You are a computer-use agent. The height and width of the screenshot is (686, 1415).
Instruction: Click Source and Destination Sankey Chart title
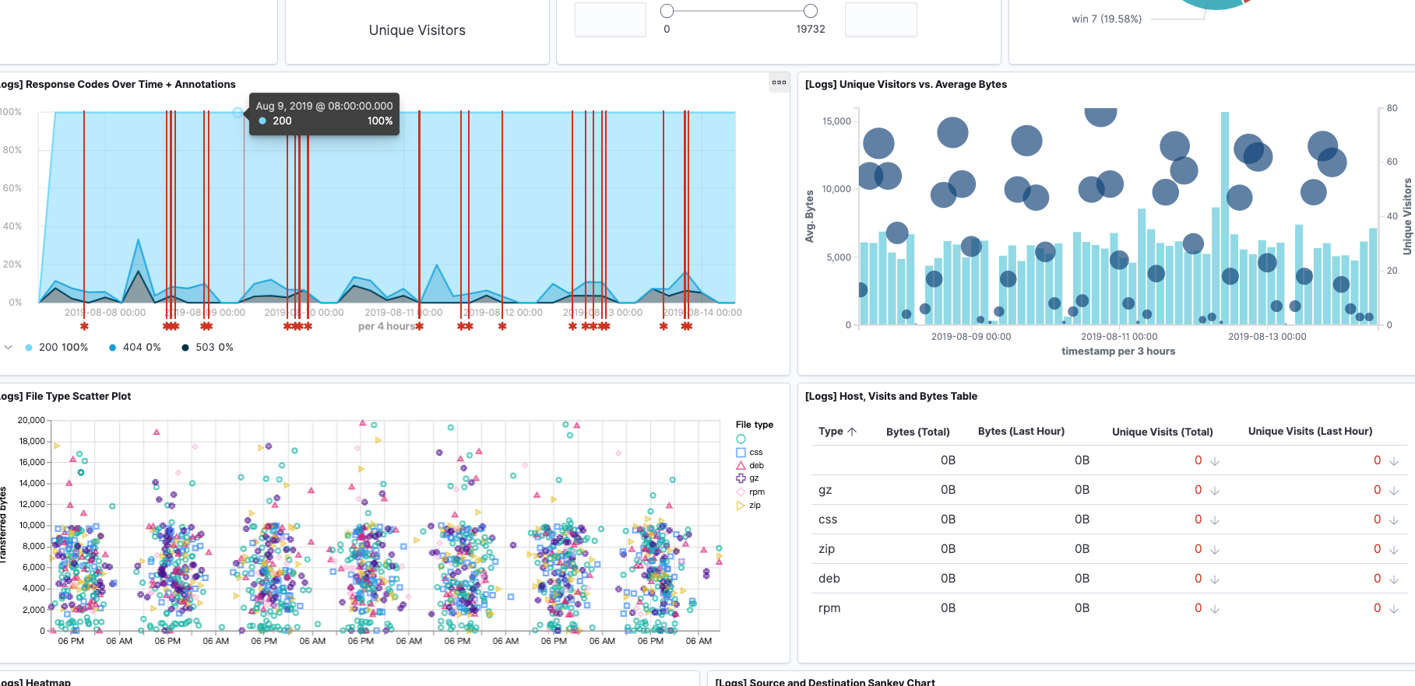825,682
